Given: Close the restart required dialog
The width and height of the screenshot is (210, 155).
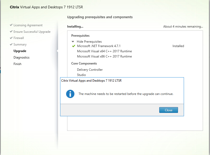Looking at the screenshot, I should click(168, 110).
